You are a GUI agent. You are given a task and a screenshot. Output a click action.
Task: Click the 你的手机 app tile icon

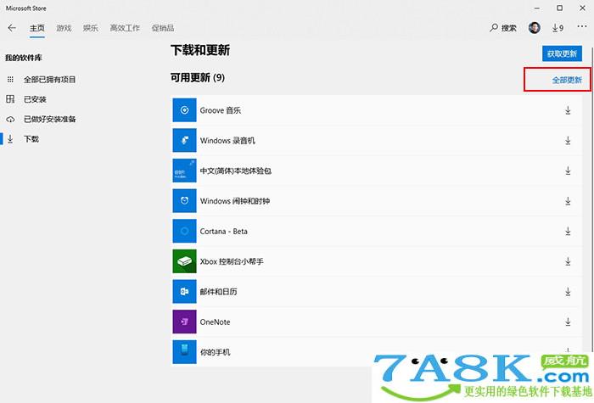[184, 352]
